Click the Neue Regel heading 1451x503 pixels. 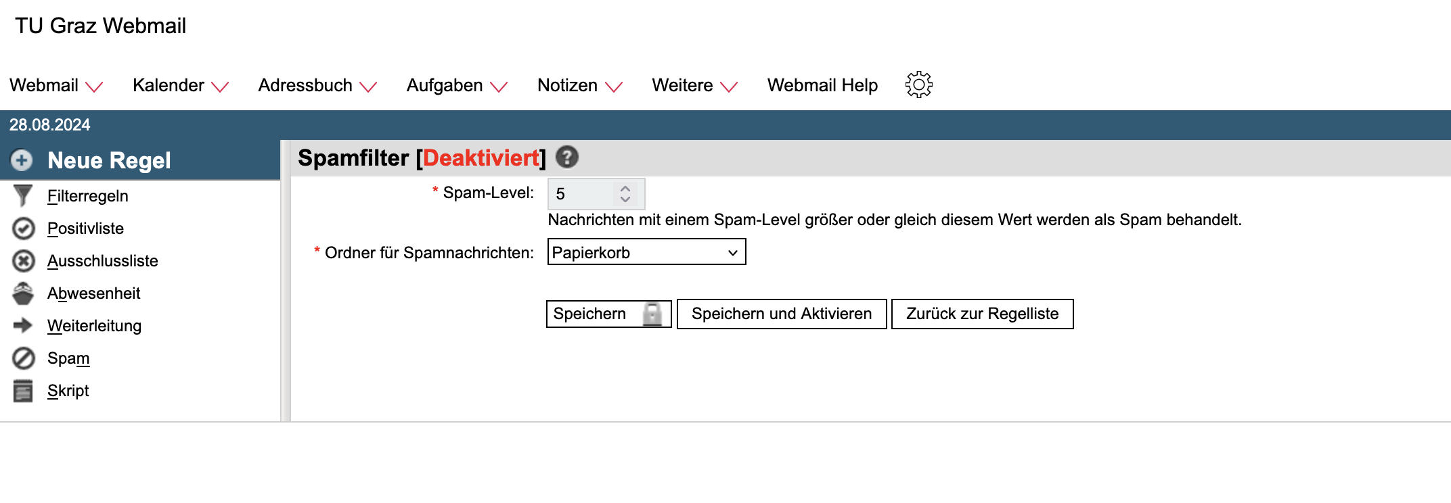click(x=109, y=160)
